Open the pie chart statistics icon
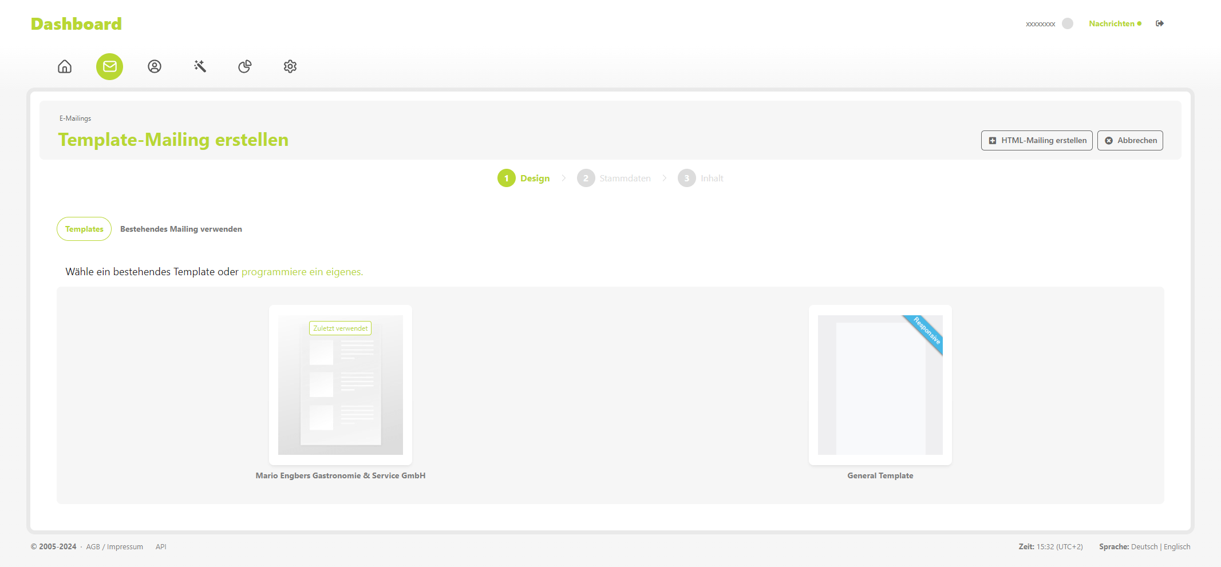This screenshot has height=567, width=1221. 245,66
